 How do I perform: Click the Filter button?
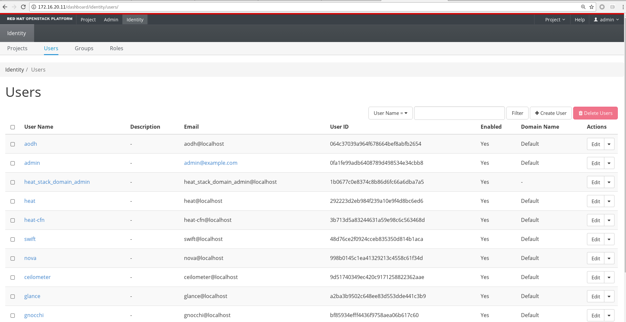(517, 113)
